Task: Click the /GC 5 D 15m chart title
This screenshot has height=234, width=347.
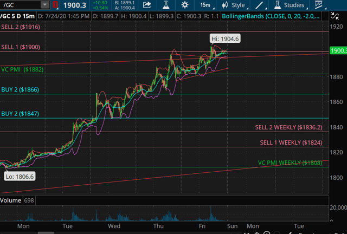Action: [x=17, y=16]
